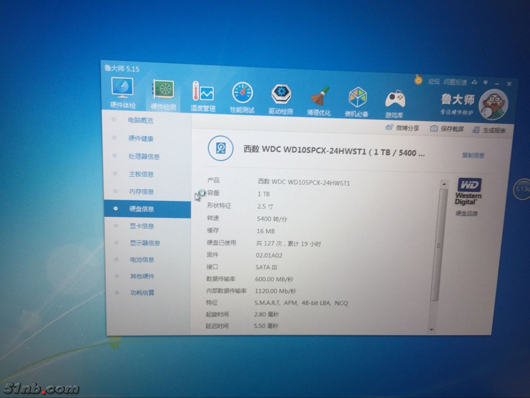Click the details list scrollbar thumb
This screenshot has width=530, height=398.
click(x=439, y=245)
